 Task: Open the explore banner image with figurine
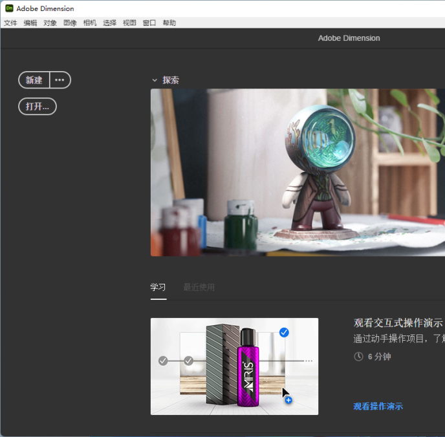(298, 173)
